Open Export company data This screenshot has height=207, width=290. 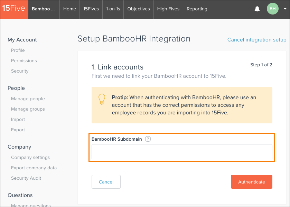34,168
